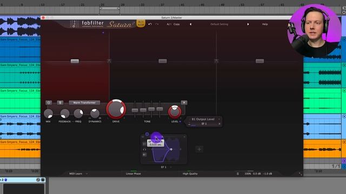The height and width of the screenshot is (194, 346).
Task: Click the orange track's round button at right edge
Action: coord(344,142)
